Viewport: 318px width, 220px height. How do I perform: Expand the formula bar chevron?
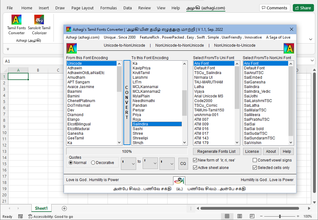tap(312, 60)
